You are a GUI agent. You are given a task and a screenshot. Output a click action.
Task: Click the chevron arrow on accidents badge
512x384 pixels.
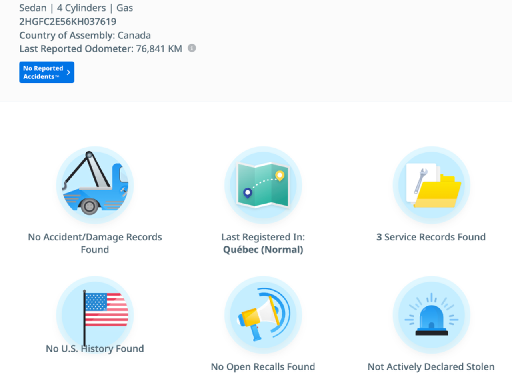click(x=68, y=72)
